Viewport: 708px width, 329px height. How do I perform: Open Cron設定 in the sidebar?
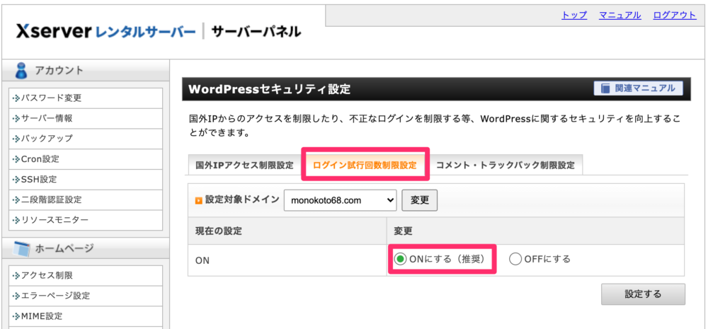(86, 159)
